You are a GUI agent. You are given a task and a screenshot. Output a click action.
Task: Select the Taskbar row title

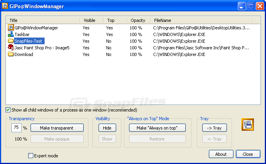tap(22, 34)
